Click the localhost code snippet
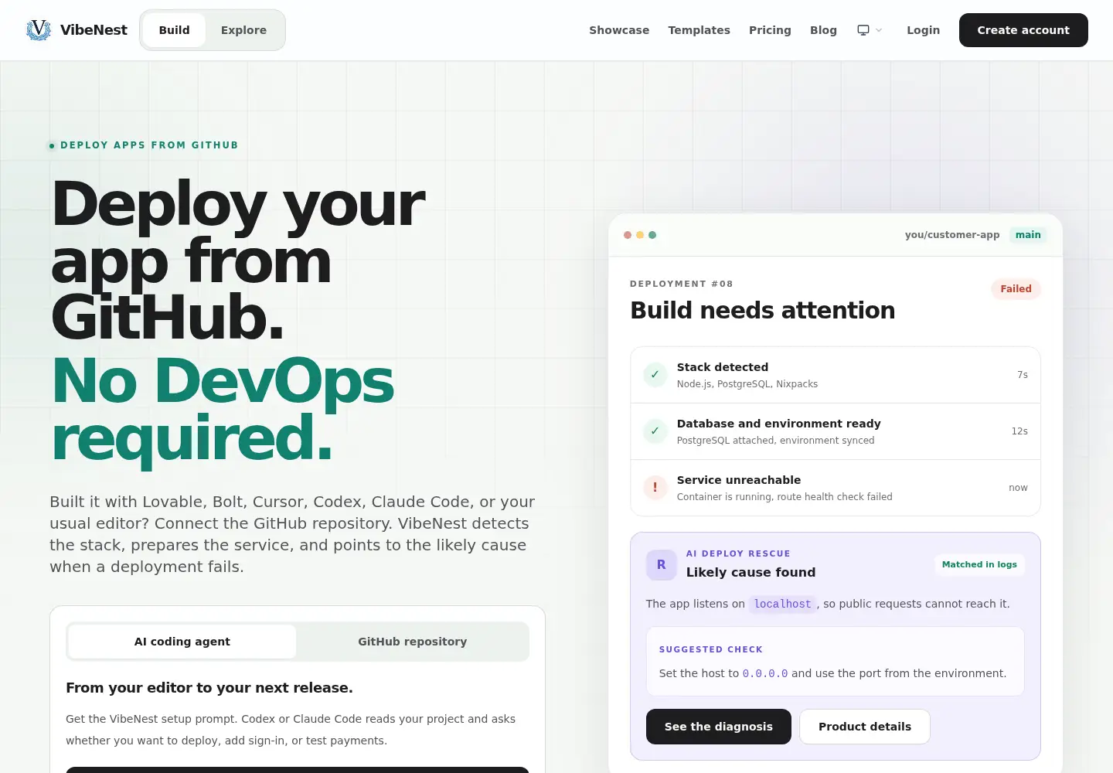The height and width of the screenshot is (773, 1113). tap(782, 604)
